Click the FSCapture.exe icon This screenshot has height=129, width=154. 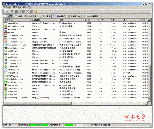[x=6, y=39]
